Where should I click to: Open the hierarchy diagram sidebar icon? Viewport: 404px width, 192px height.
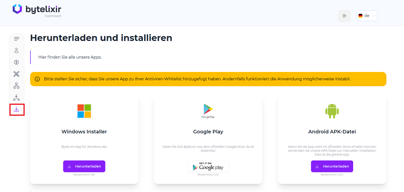click(x=16, y=86)
